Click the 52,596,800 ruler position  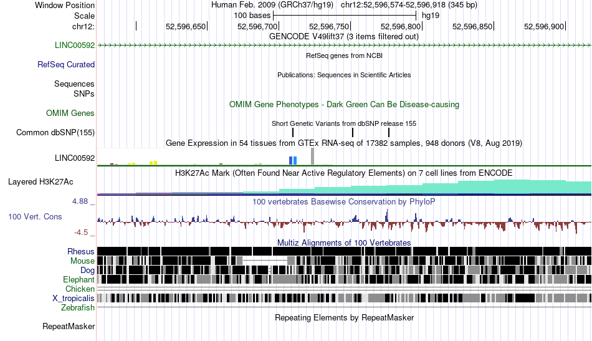(401, 26)
